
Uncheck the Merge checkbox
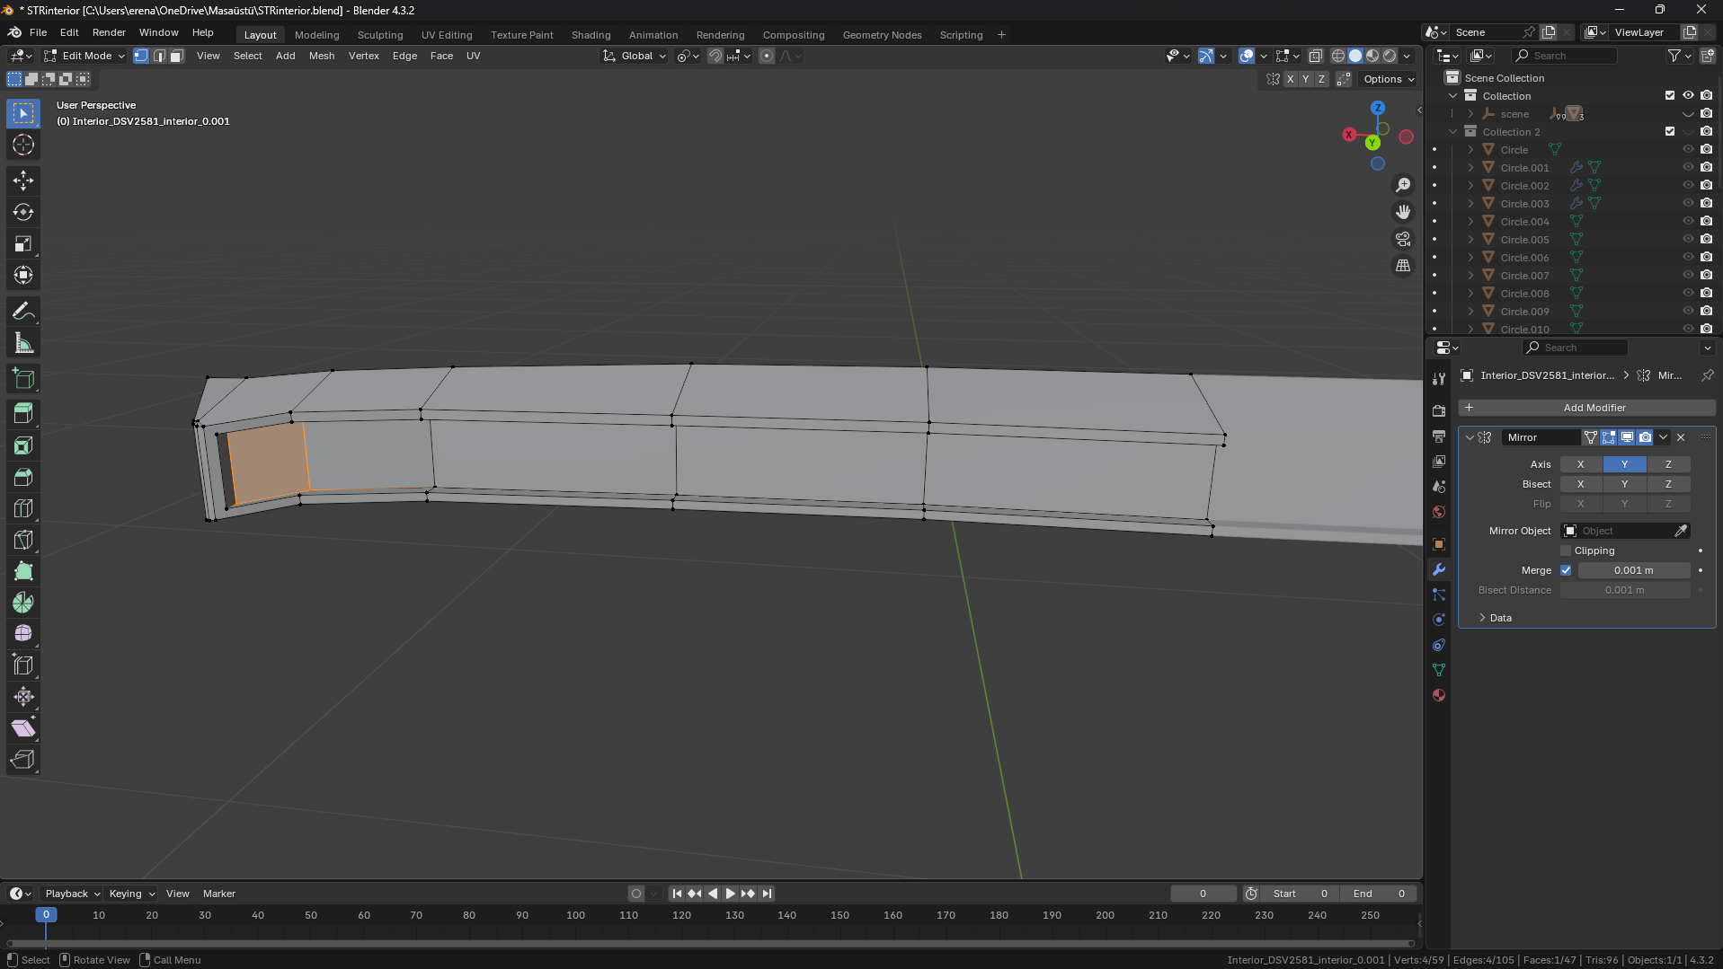pyautogui.click(x=1566, y=570)
